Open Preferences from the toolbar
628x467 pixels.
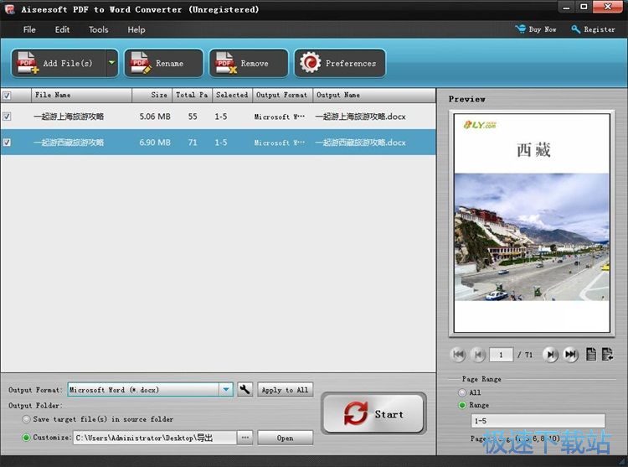340,63
